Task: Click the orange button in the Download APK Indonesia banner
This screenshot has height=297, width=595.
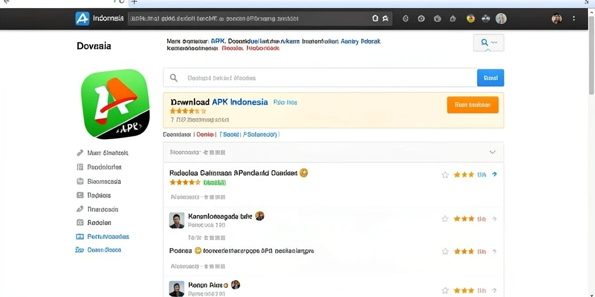Action: pyautogui.click(x=473, y=105)
